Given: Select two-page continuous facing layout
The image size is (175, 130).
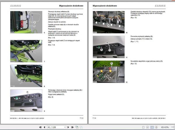Looking at the screenshot, I should click(156, 127).
